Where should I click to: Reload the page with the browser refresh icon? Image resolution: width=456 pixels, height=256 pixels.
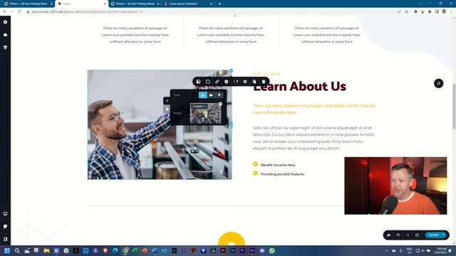19,11
